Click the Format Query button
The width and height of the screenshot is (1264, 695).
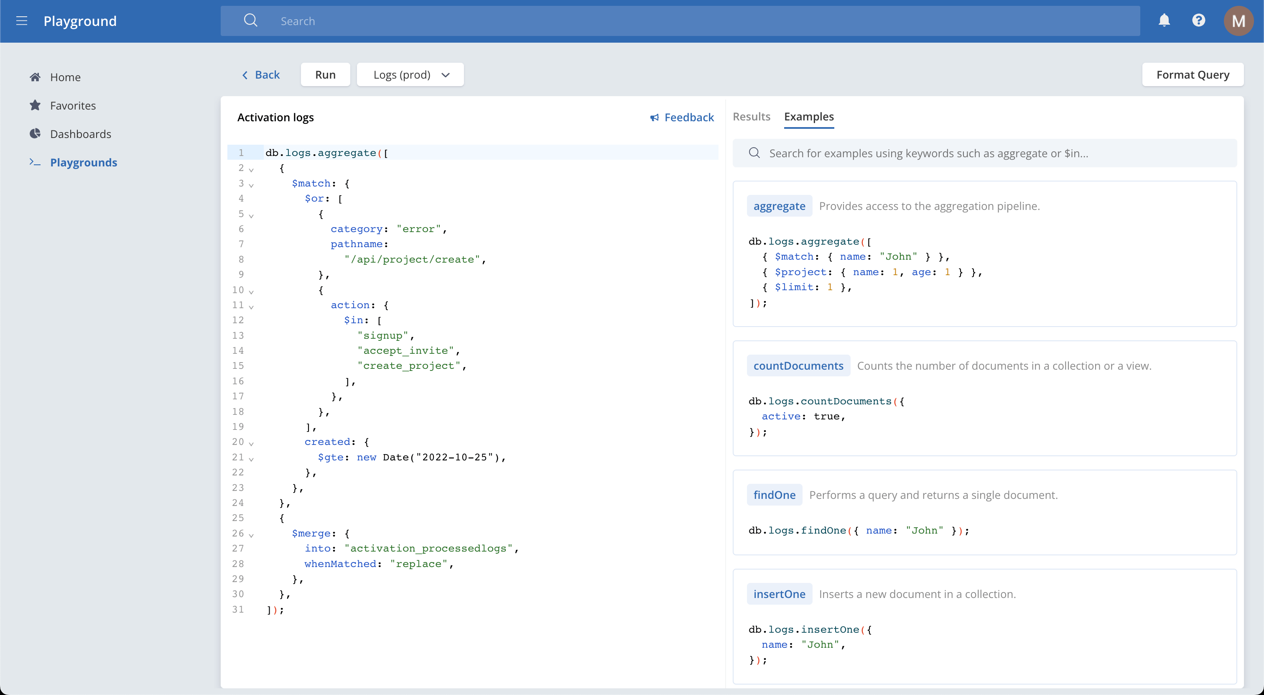click(1193, 74)
